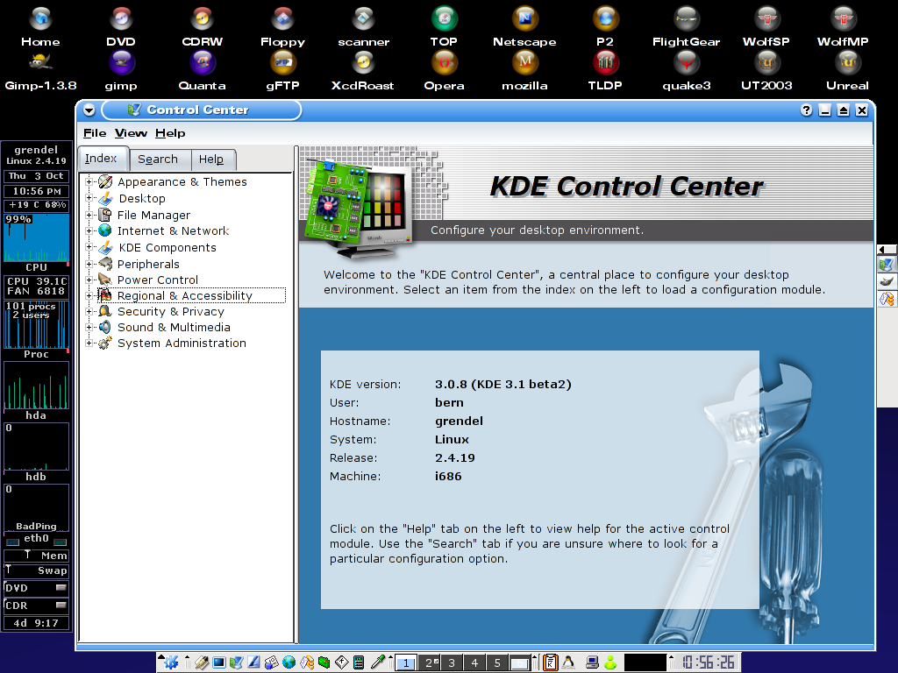Click the eth0 network monitor label
The image size is (898, 673).
[36, 539]
